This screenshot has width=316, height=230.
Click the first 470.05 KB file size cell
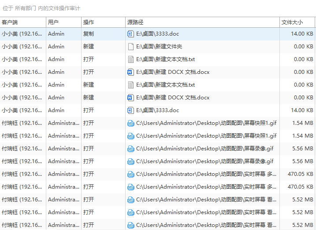[300, 174]
